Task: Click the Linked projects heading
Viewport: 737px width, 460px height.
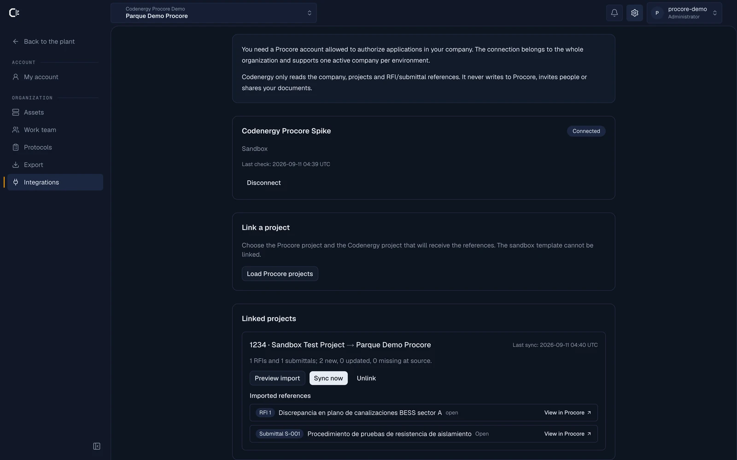Action: [x=269, y=319]
